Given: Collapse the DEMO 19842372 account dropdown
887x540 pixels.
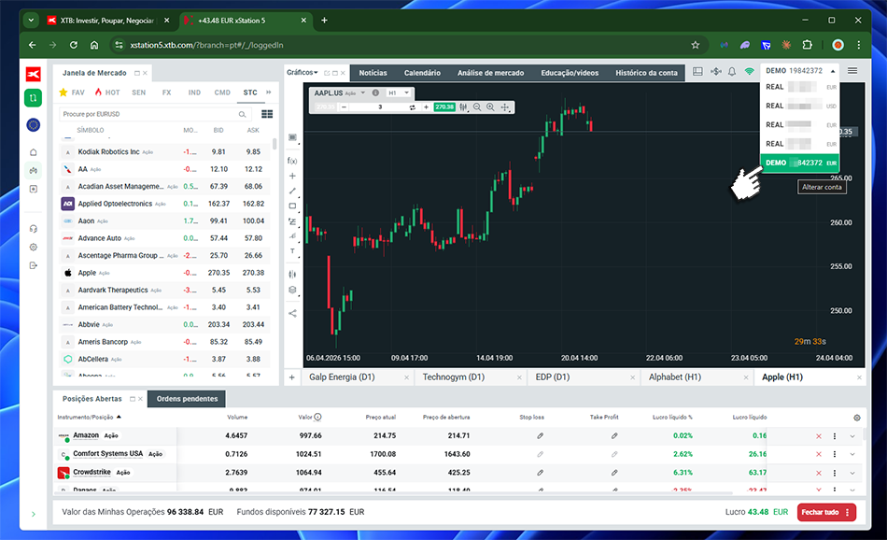Looking at the screenshot, I should 833,71.
